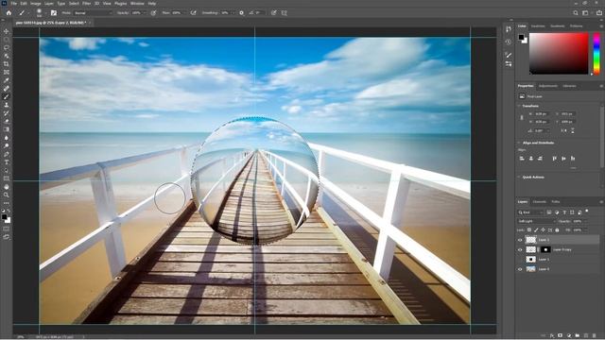Select the Lasso tool
605x340 pixels.
(x=7, y=48)
